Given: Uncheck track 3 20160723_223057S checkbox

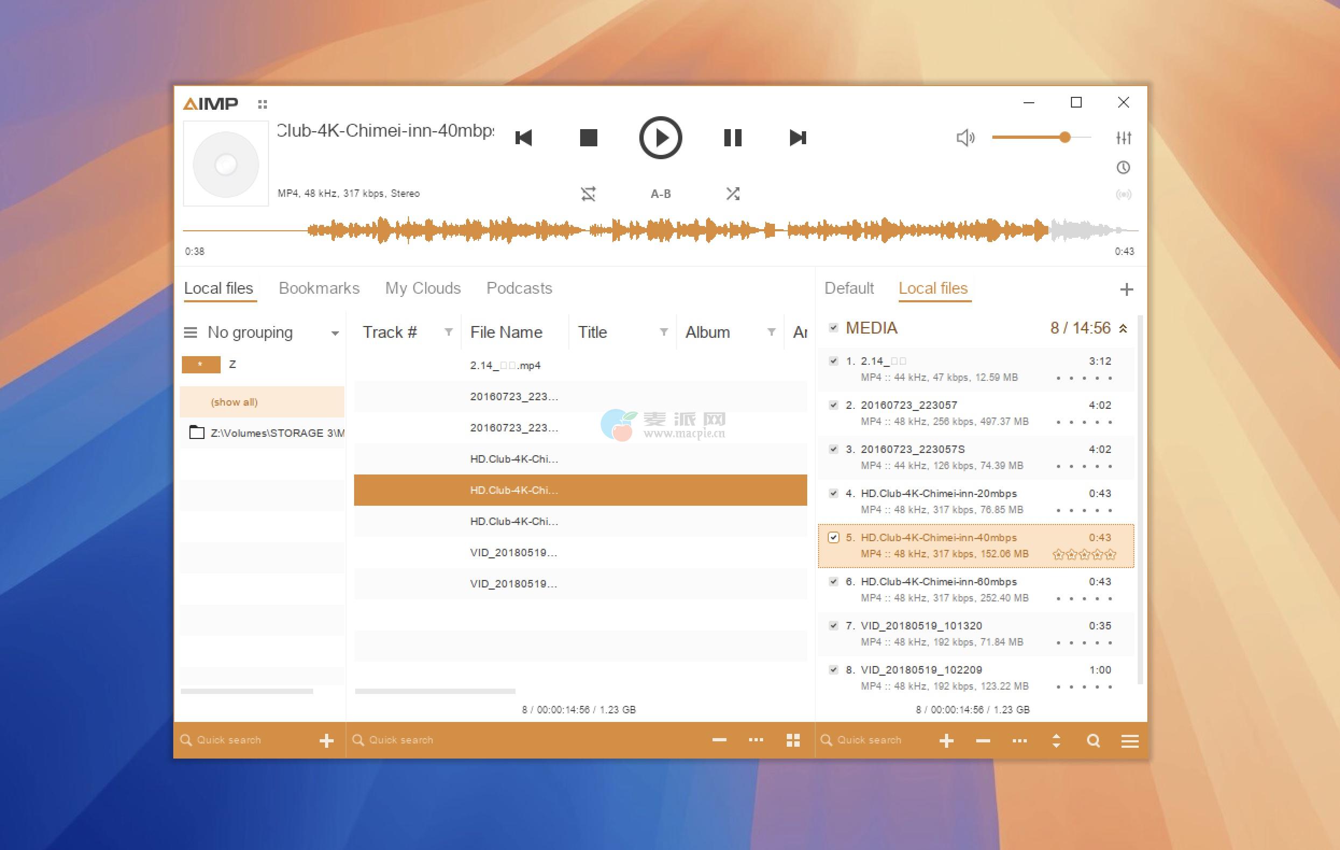Looking at the screenshot, I should point(833,449).
